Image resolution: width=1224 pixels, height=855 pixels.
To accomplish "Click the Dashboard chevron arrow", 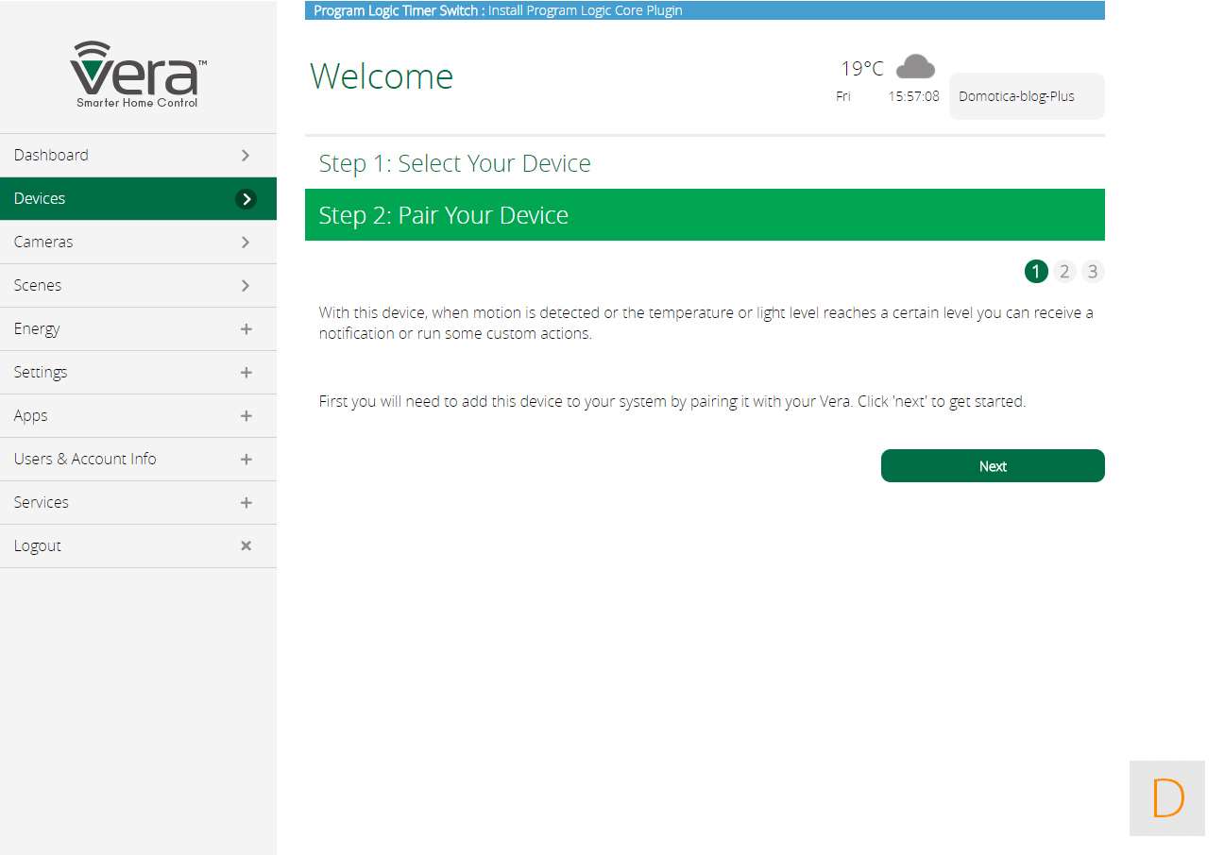I will (246, 156).
